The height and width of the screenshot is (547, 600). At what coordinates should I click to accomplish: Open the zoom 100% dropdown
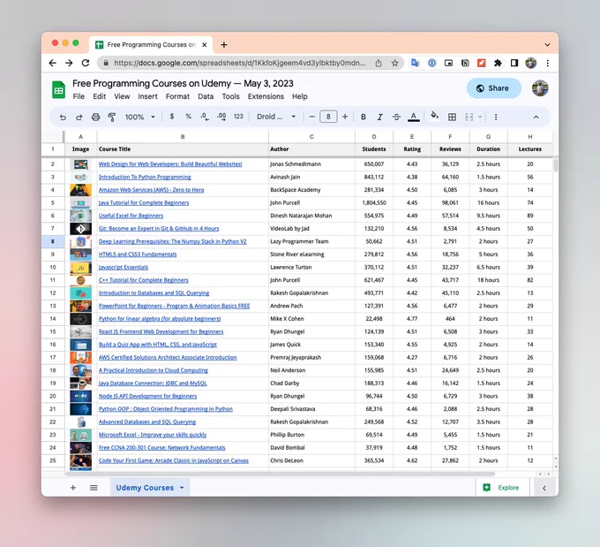[140, 117]
